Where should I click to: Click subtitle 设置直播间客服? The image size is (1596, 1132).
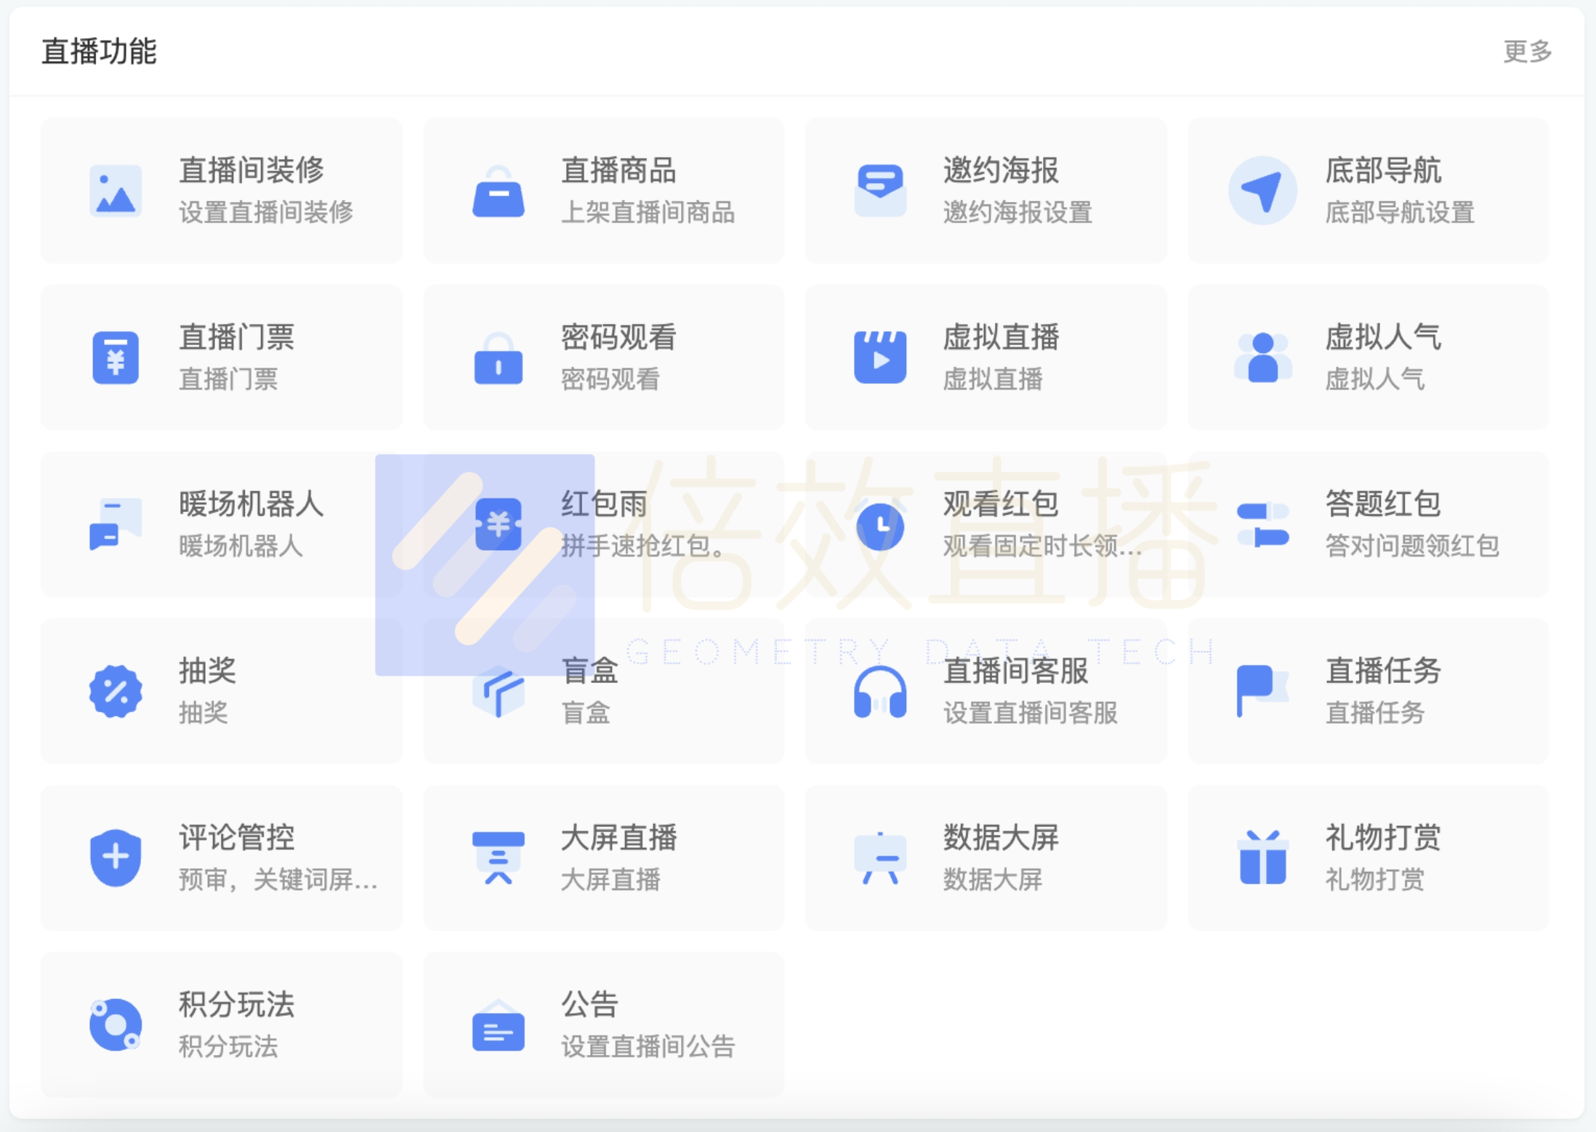point(1030,712)
